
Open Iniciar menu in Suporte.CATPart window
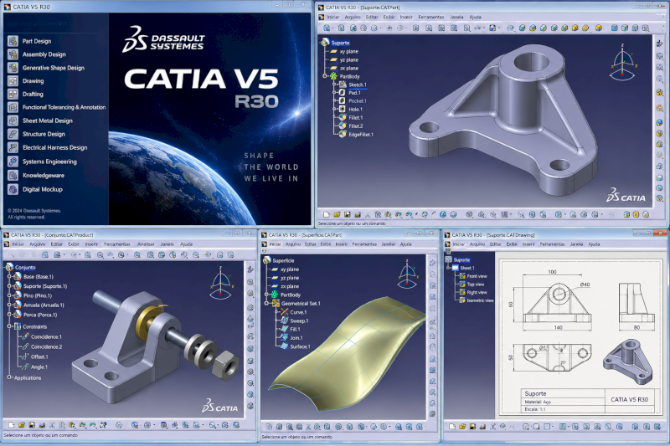click(332, 17)
